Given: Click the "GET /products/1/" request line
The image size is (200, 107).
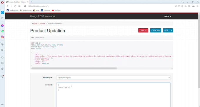Looking at the screenshot, I should click(38, 38).
